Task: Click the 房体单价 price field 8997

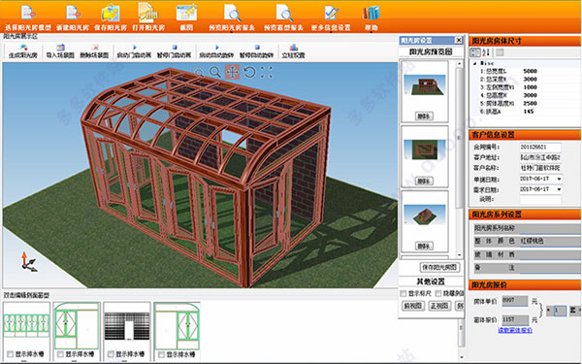Action: pyautogui.click(x=514, y=301)
